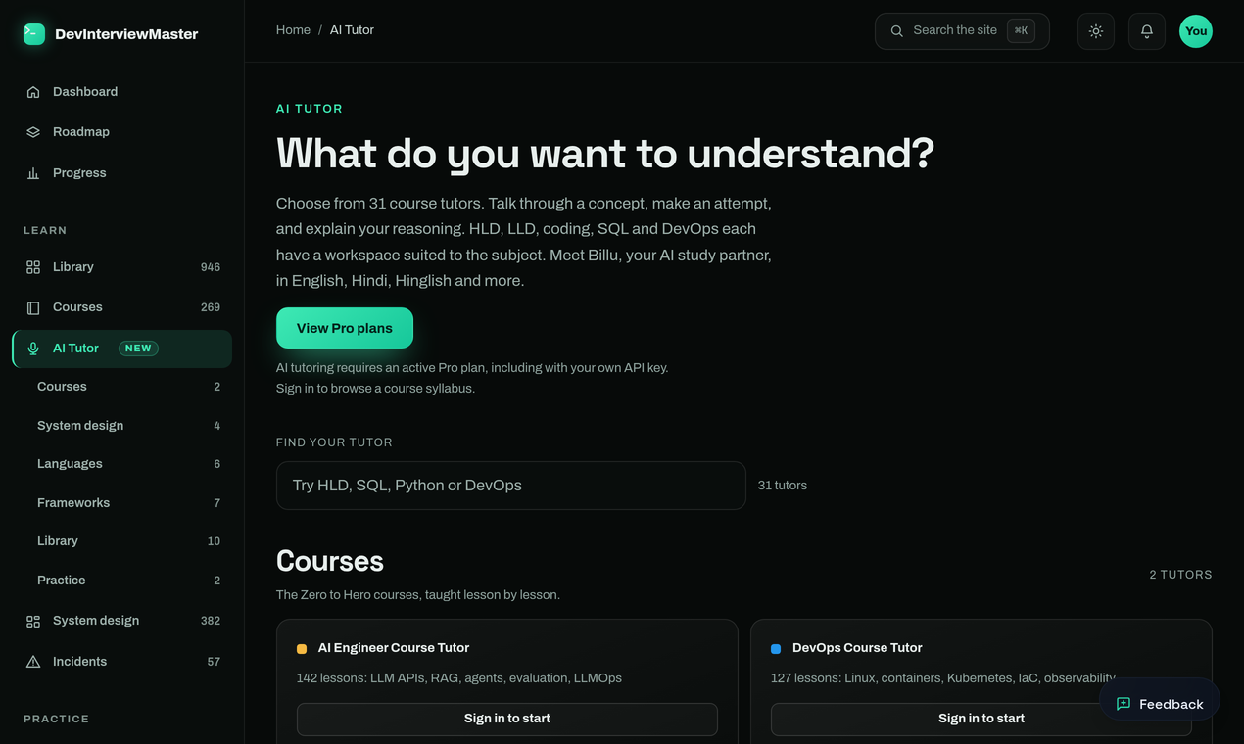Image resolution: width=1244 pixels, height=744 pixels.
Task: Click Sign in to start for AI Engineer
Action: pos(507,719)
